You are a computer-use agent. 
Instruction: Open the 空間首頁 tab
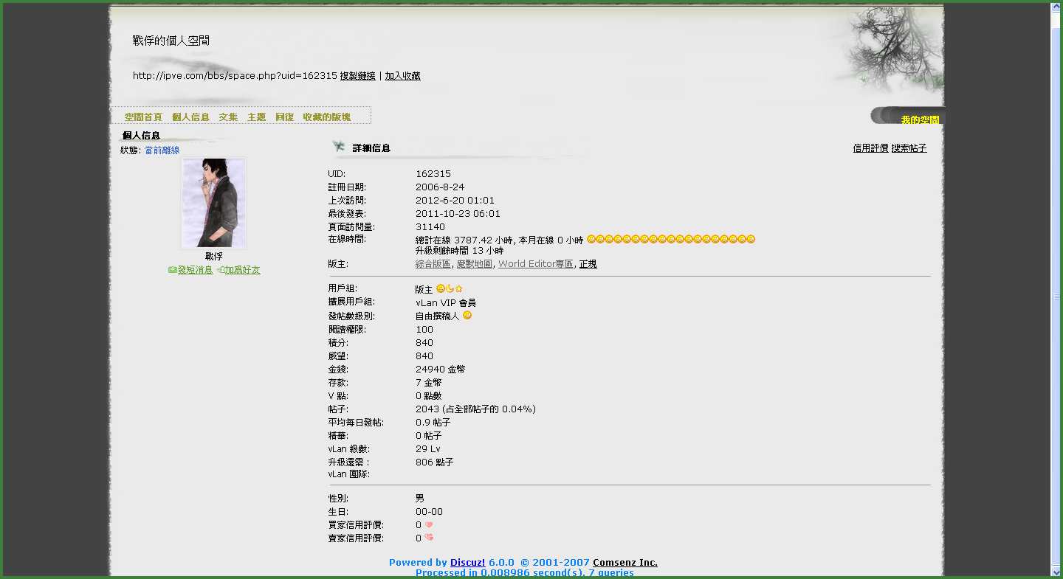tap(143, 117)
